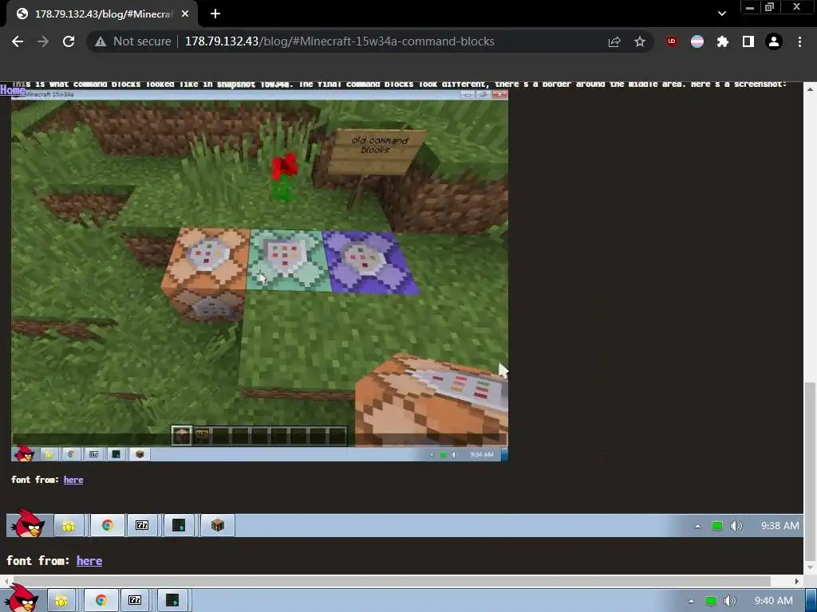
Task: Click the Minecraft 15w34a screenshot image
Action: (x=259, y=275)
